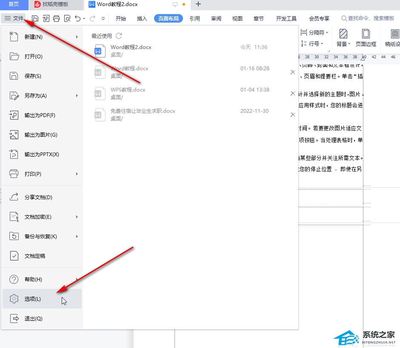Save the document via quick access save icon
Screen dimensions: 400x348
(x=35, y=18)
